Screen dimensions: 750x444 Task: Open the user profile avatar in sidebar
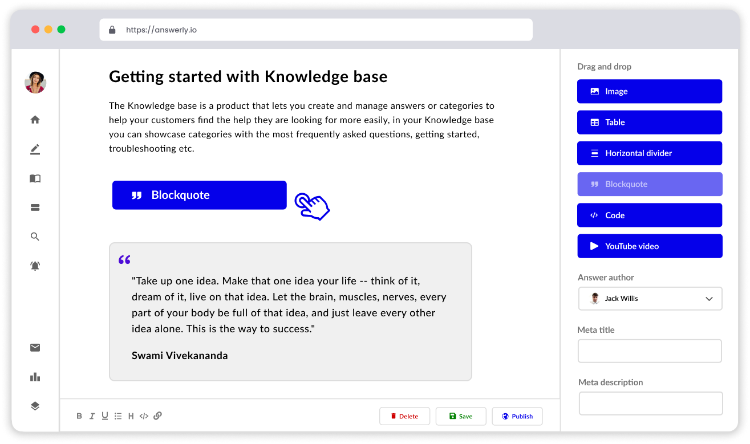tap(35, 83)
